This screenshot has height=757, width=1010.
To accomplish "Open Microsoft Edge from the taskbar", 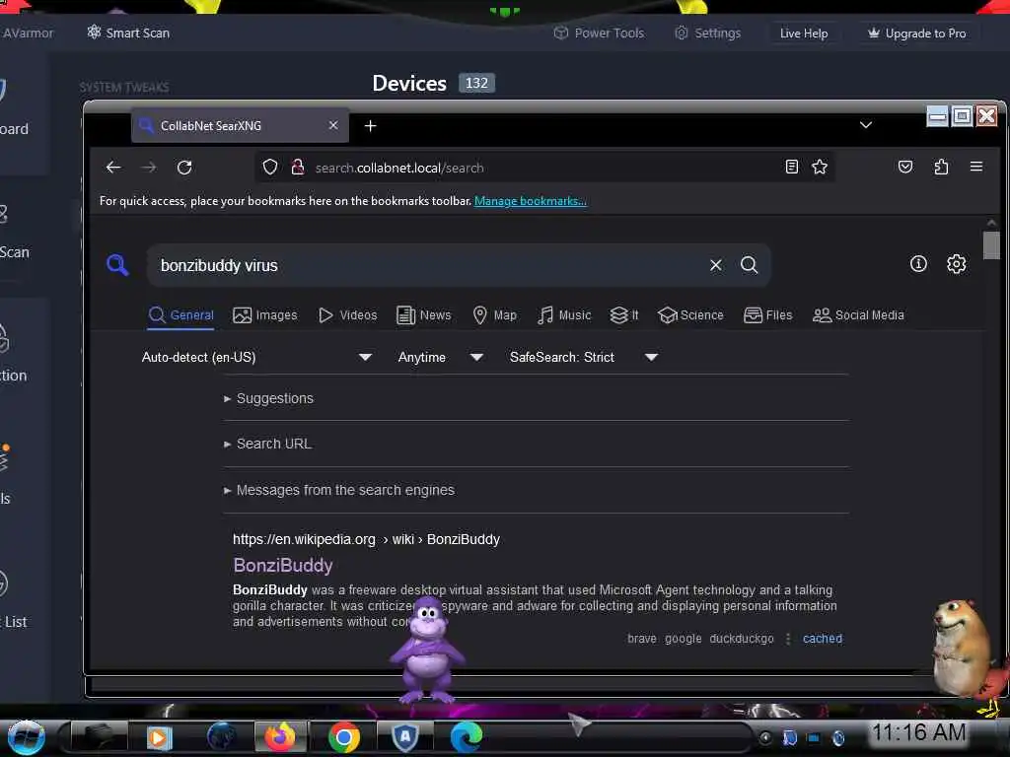I will click(x=466, y=737).
